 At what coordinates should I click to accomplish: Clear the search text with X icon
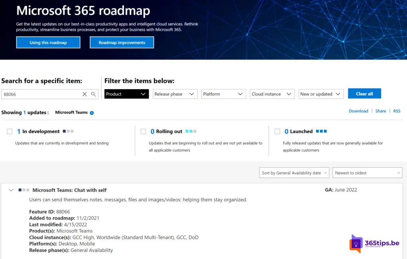pos(84,94)
